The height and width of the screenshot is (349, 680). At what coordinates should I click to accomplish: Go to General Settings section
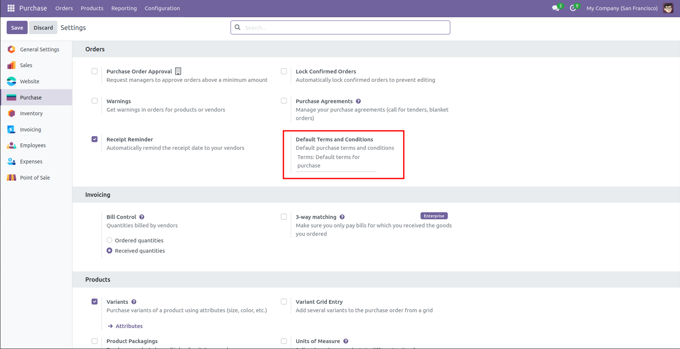[x=36, y=49]
